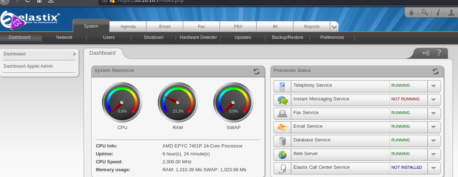Click the search magnifier icon

[425, 13]
